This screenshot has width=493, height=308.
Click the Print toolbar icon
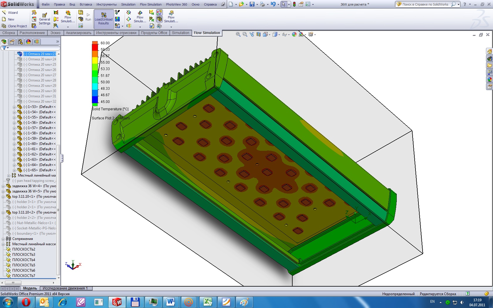click(262, 4)
